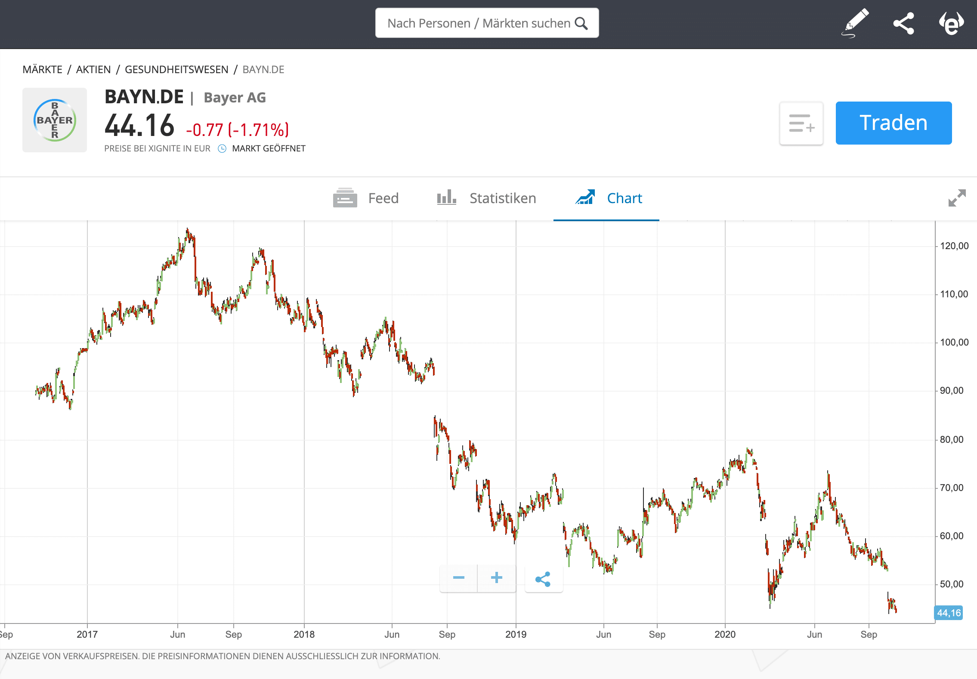Click the Chart tab rising-arrow icon
The height and width of the screenshot is (679, 977).
point(585,197)
